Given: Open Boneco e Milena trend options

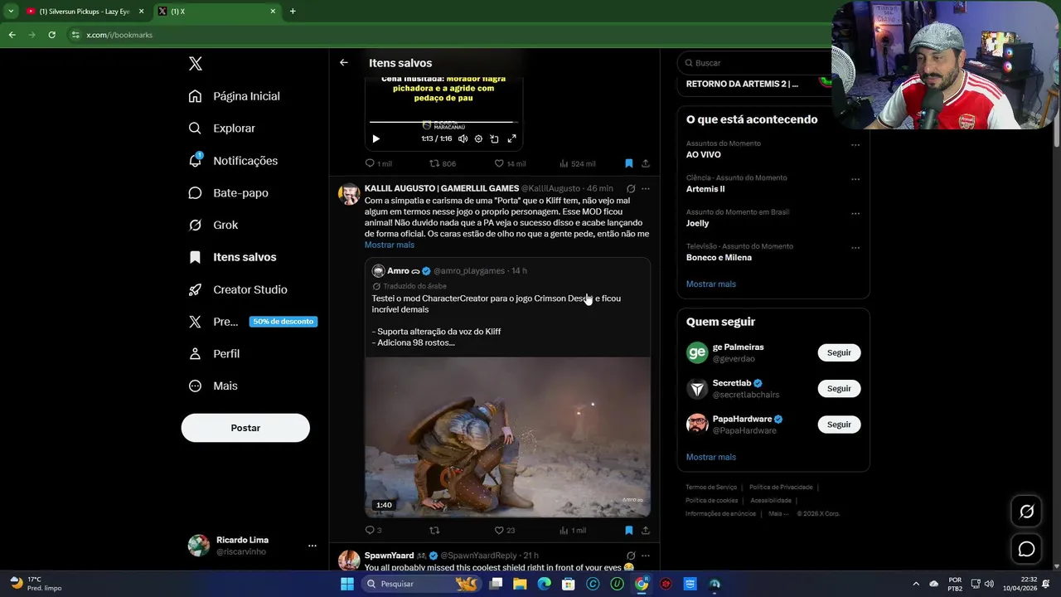Looking at the screenshot, I should [855, 248].
